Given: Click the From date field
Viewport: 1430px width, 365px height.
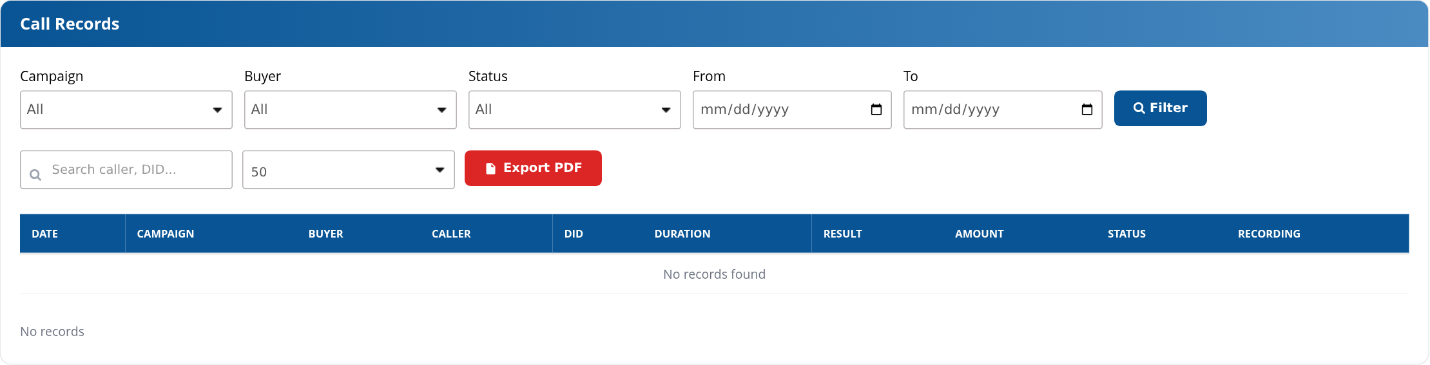Looking at the screenshot, I should [x=792, y=109].
